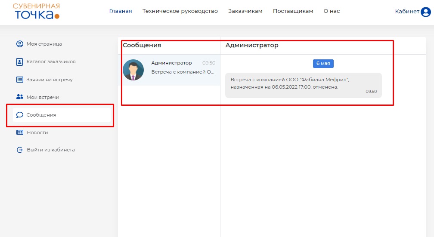Click the Сувенирная точка logo
This screenshot has height=237, width=434.
(x=36, y=12)
